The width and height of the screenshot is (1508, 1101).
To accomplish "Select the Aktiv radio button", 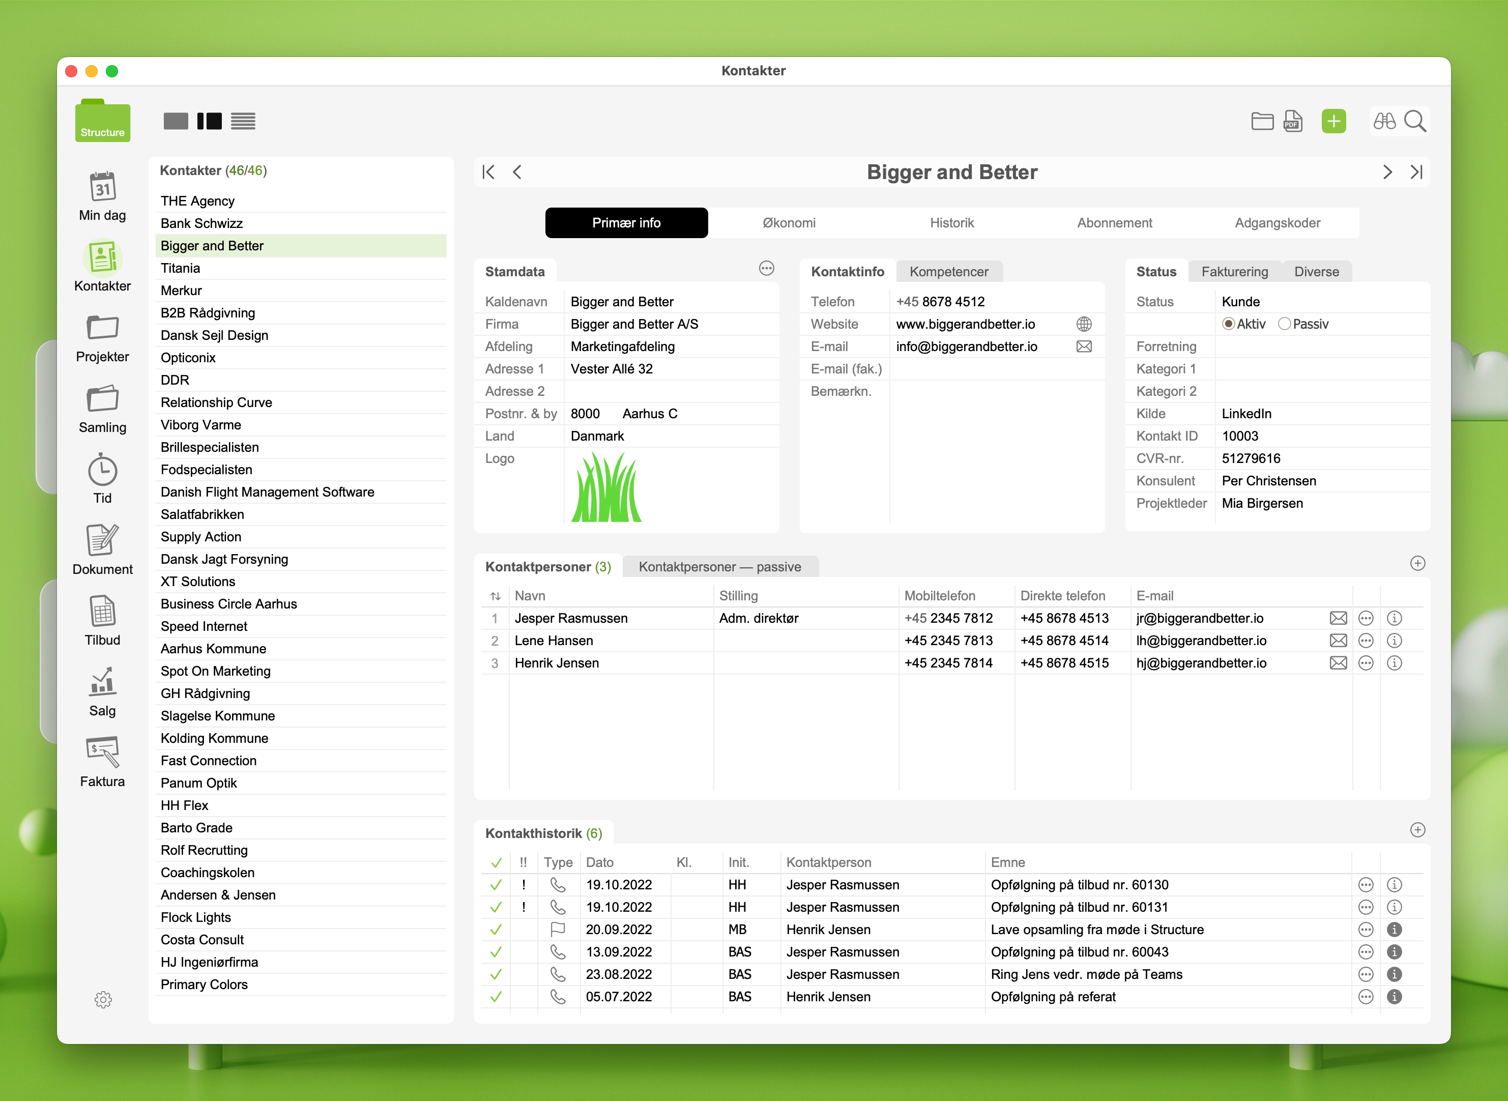I will click(1228, 325).
